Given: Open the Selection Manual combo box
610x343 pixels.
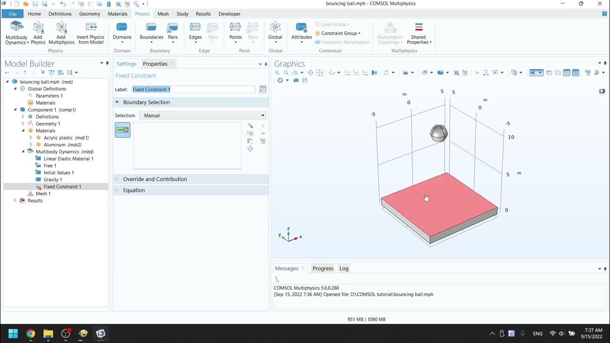Looking at the screenshot, I should [203, 115].
